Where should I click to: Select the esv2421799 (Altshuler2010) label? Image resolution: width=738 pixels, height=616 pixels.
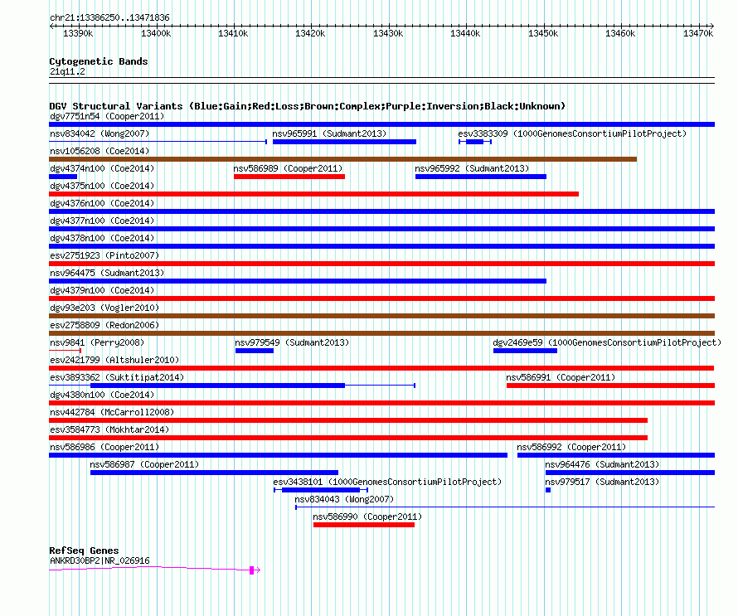pos(114,360)
